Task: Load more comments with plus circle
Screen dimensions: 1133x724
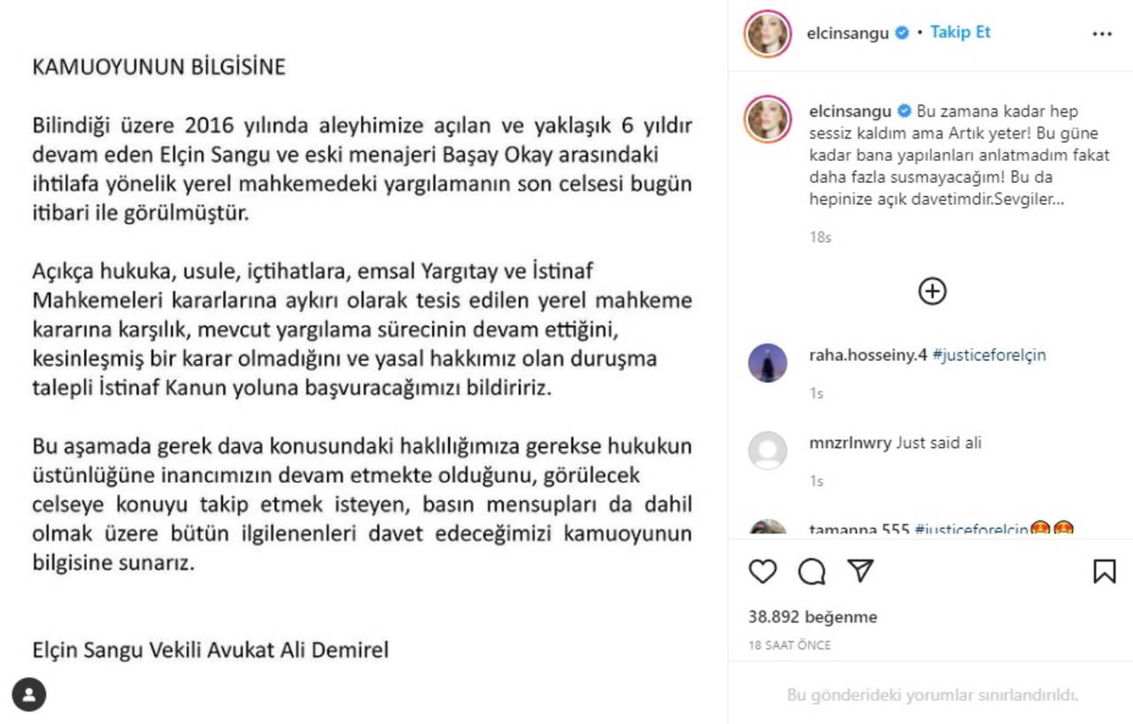Action: click(x=932, y=291)
